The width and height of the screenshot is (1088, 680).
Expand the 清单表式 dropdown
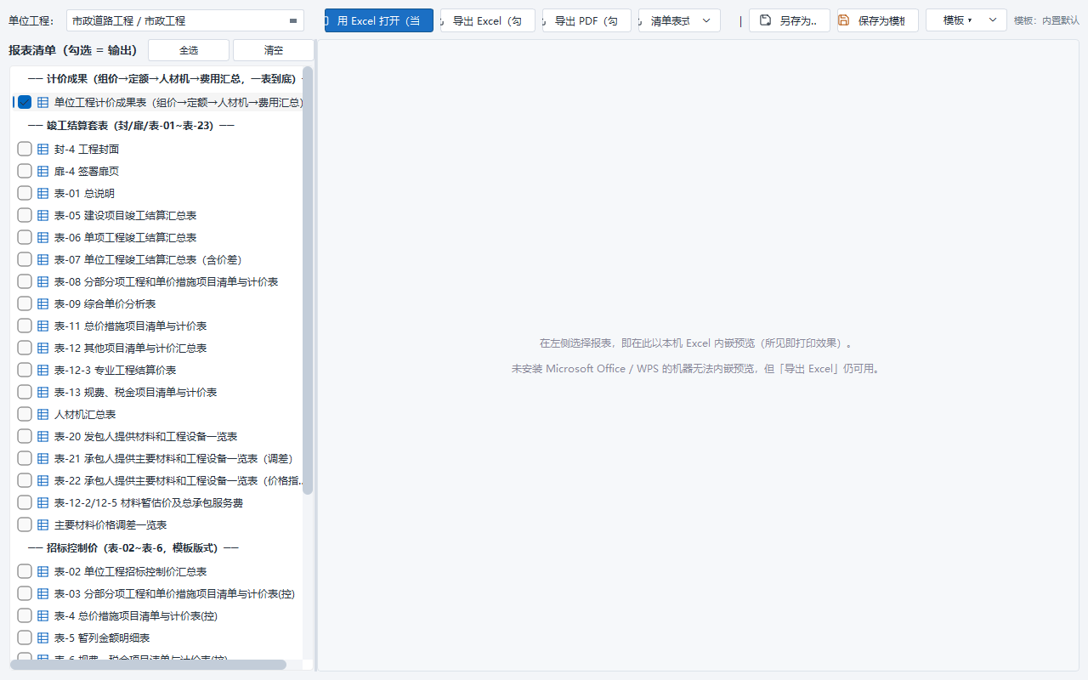tap(679, 20)
